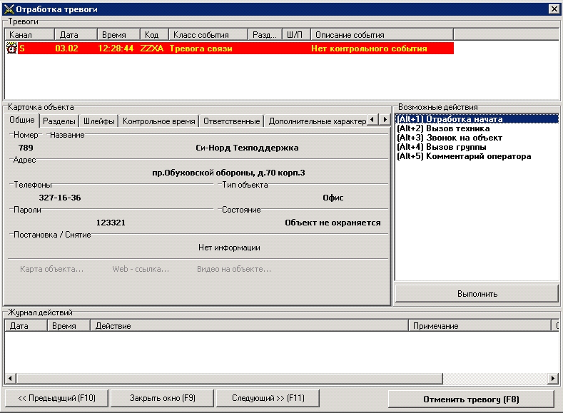Open Дополнительные характеристики tab
The width and height of the screenshot is (563, 413).
pos(317,121)
